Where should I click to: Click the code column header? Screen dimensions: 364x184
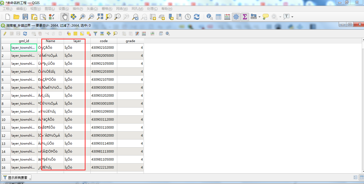pyautogui.click(x=104, y=41)
